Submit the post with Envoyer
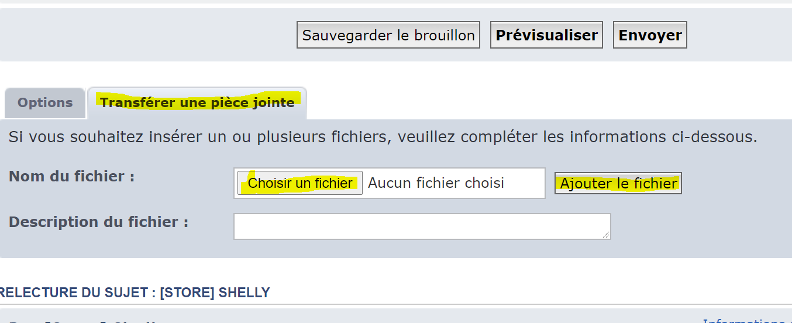The image size is (792, 323). 649,35
